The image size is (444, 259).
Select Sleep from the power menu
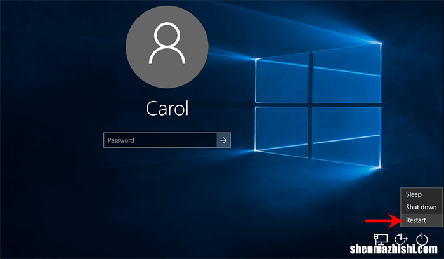point(421,194)
